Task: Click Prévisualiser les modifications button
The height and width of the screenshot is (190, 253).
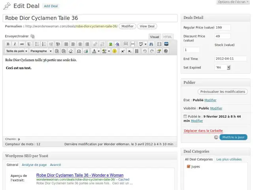Action: pos(223,92)
